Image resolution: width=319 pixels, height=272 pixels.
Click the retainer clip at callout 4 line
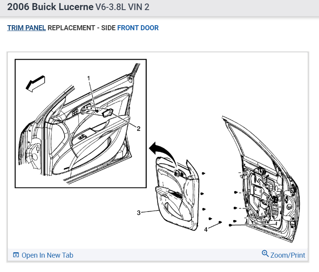click(x=220, y=222)
